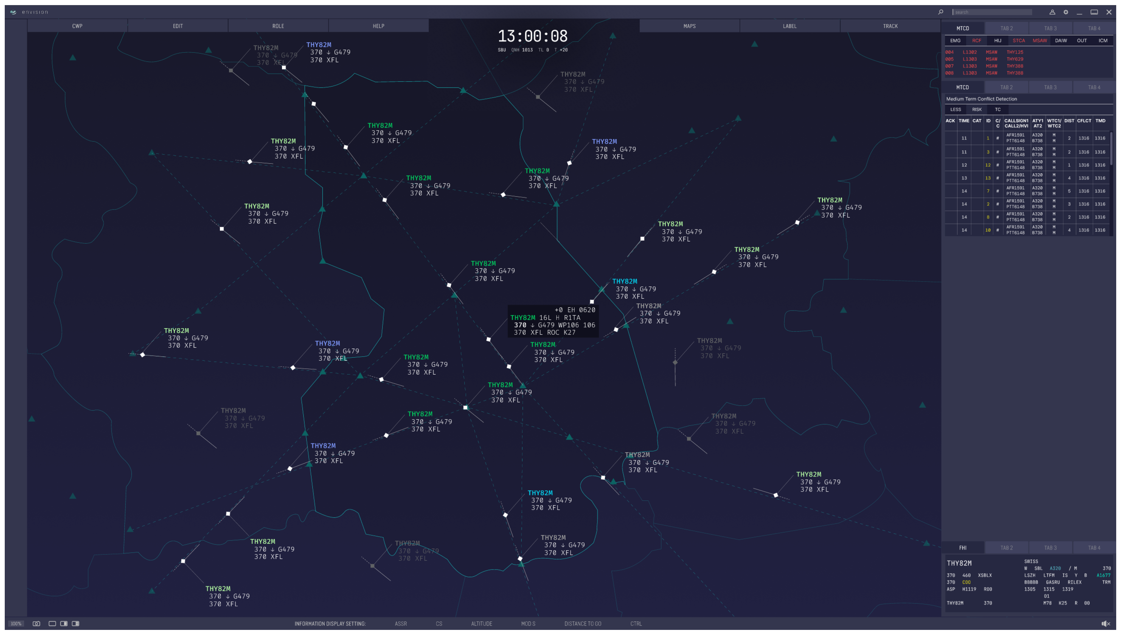Toggle the LESS filter in MTCD
Screen dimensions: 1124x636
coord(956,110)
